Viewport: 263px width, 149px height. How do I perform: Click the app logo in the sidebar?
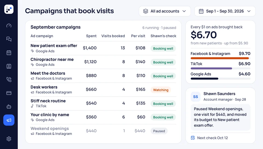tap(9, 9)
